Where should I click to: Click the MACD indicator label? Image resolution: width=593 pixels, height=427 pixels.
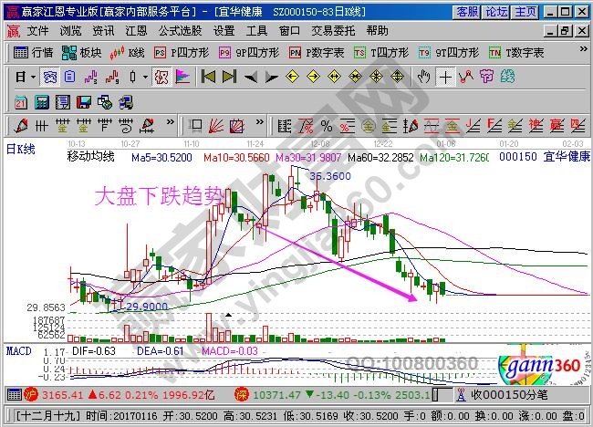18,351
